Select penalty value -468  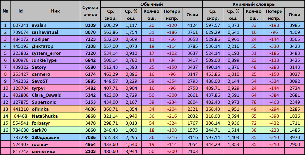[x=274, y=102]
